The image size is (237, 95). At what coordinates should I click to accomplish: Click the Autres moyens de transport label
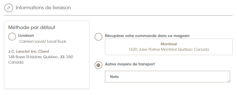130,64
